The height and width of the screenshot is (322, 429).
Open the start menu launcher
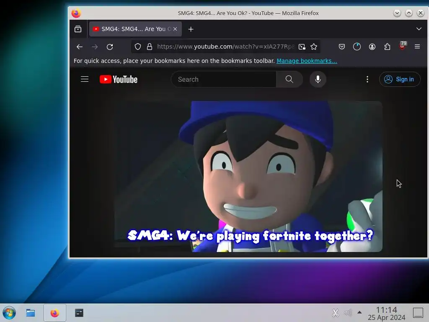(9, 313)
